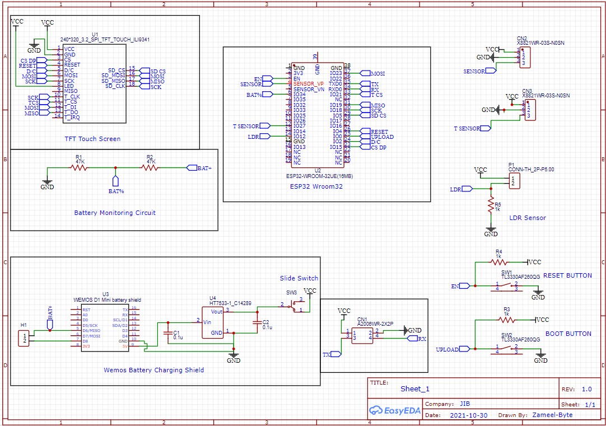Click the SENSOR_VN pin label on ESP32
This screenshot has width=606, height=426.
click(x=309, y=89)
